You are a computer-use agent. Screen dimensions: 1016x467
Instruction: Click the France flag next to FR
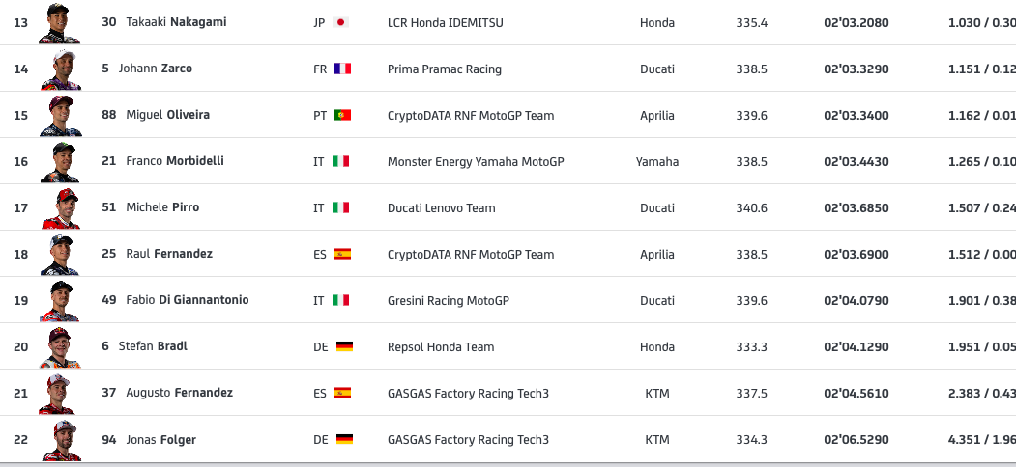342,69
